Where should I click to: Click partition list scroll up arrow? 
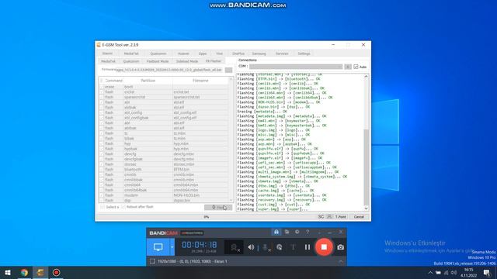pos(231,80)
